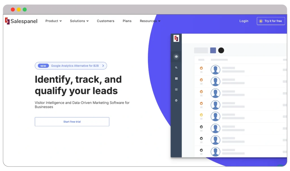The height and width of the screenshot is (171, 290).
Task: Click the black circle above the lead list
Action: [221, 50]
